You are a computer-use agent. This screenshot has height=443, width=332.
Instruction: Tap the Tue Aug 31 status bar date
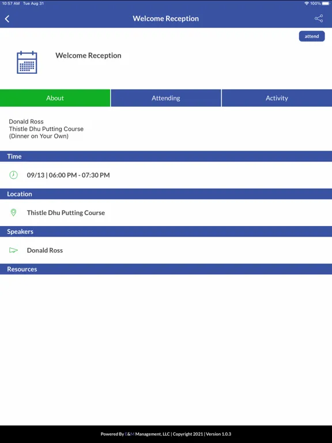point(33,3)
